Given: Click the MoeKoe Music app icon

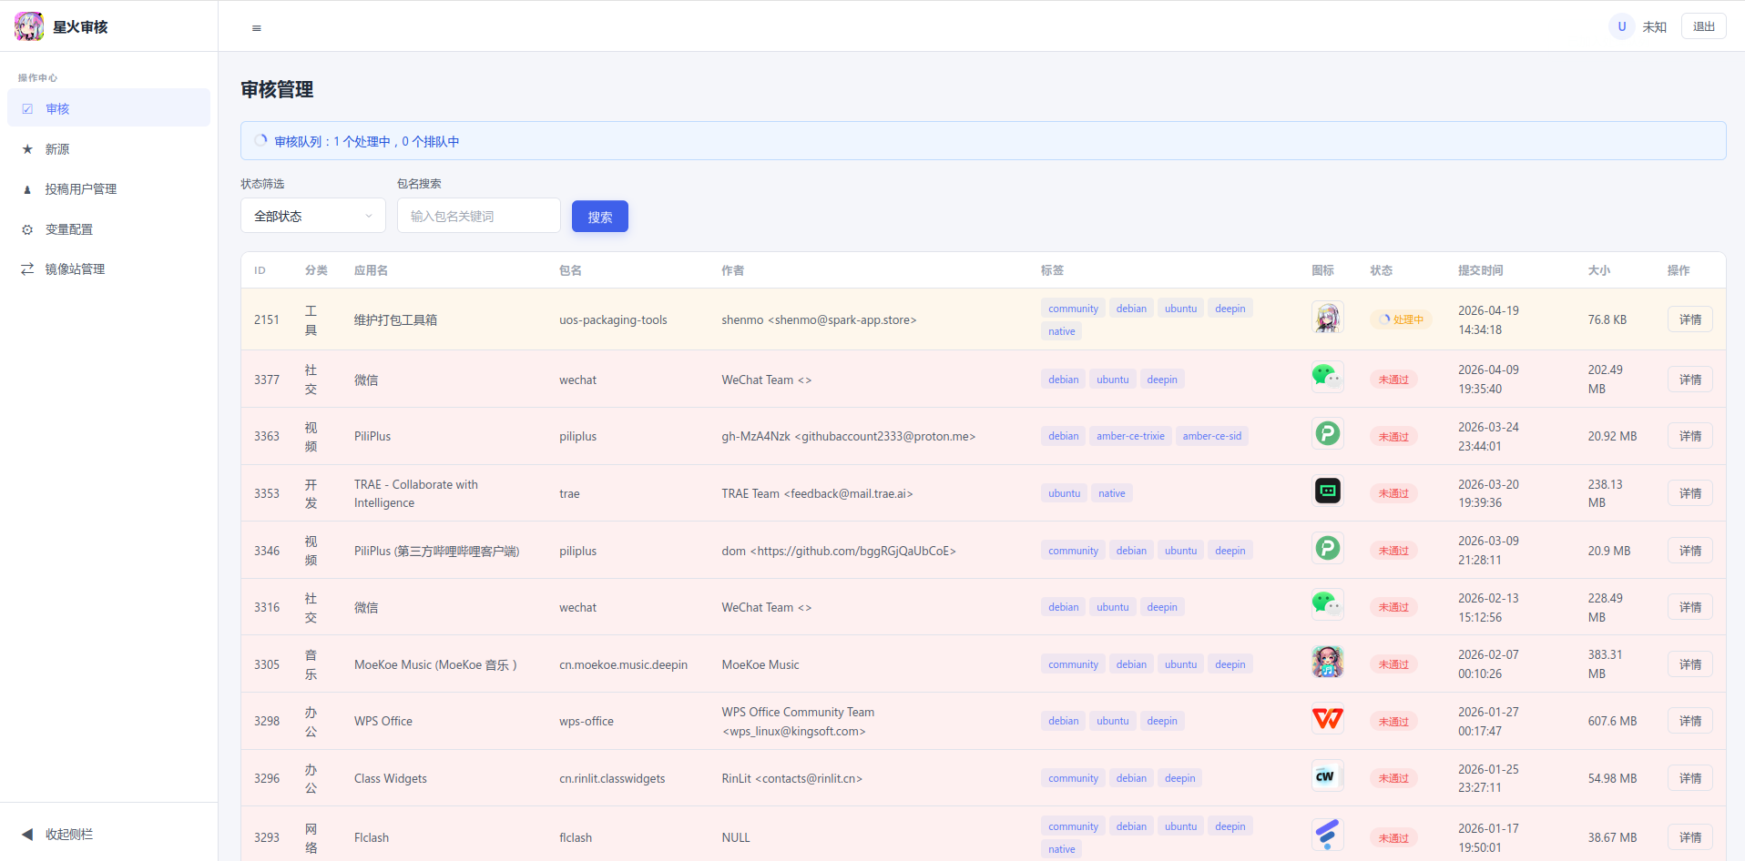Looking at the screenshot, I should click(x=1327, y=663).
